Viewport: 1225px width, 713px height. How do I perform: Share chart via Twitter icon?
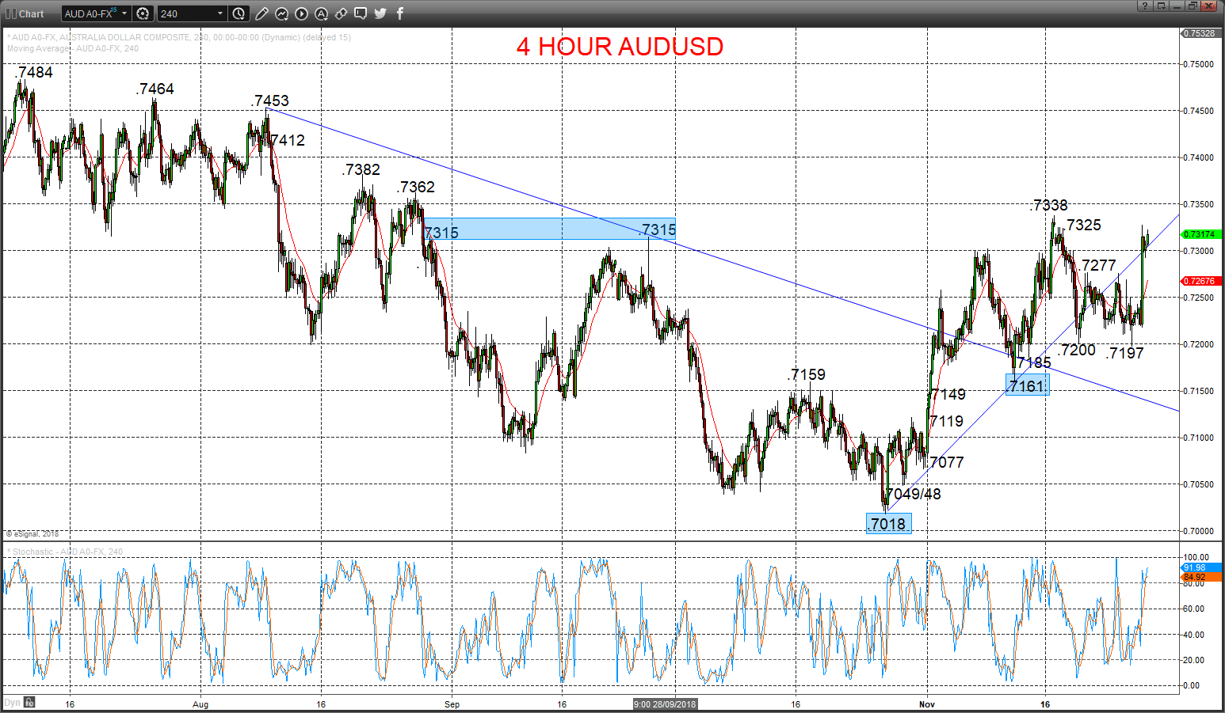[x=380, y=13]
